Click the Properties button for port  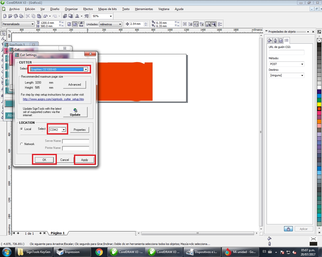point(79,130)
